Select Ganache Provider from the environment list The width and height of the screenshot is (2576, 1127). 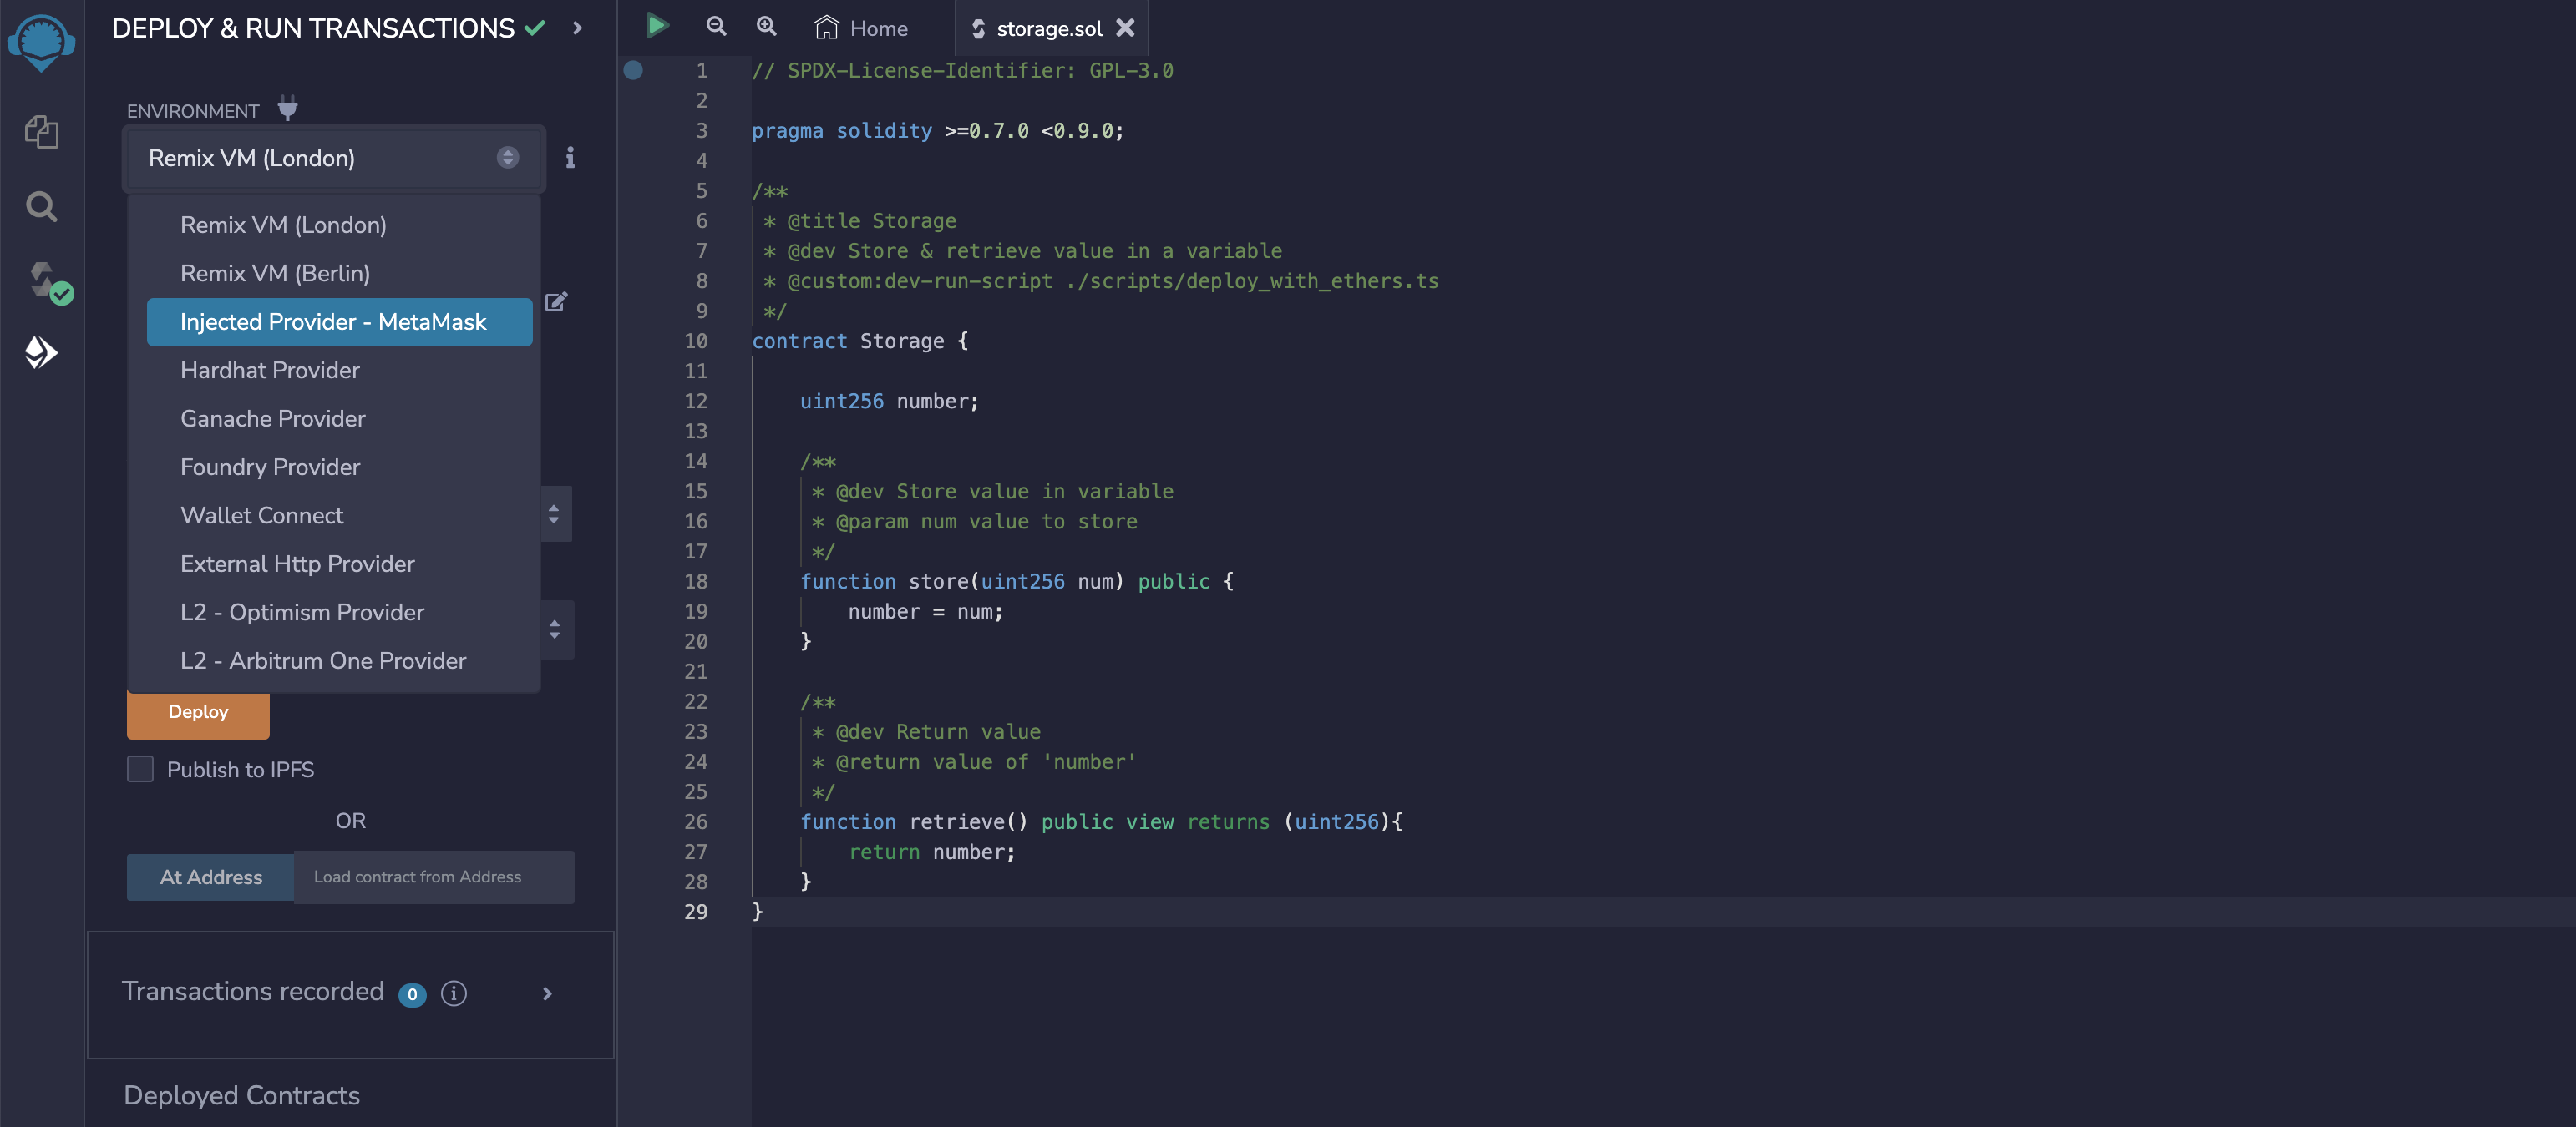[272, 417]
